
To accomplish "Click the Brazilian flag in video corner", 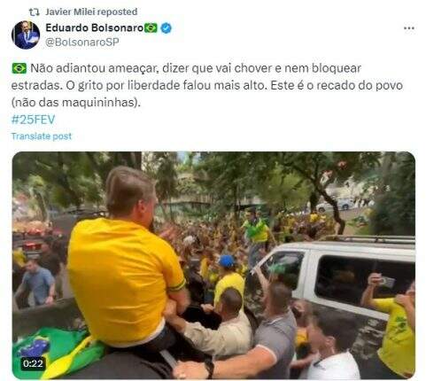I will click(x=58, y=352).
